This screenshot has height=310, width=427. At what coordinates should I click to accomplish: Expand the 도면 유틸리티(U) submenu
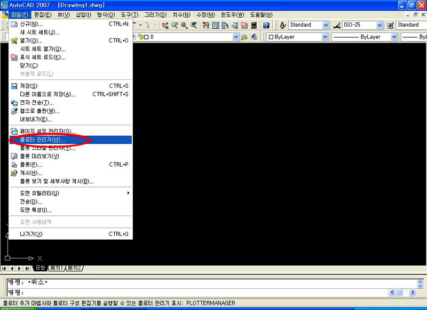71,193
